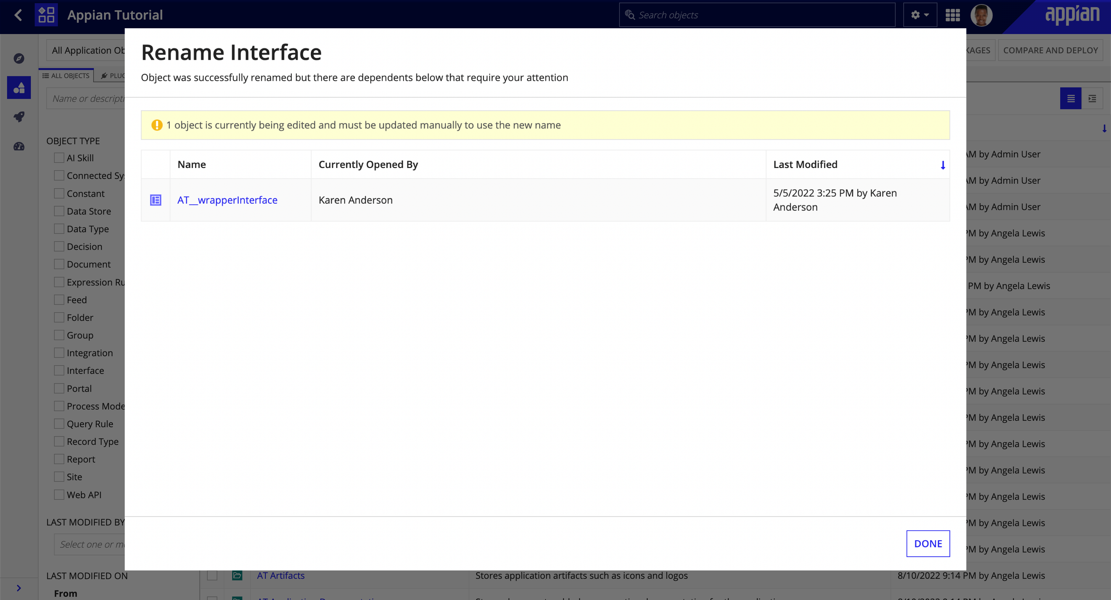The width and height of the screenshot is (1111, 600).
Task: Select the AT Artifacts row checkbox
Action: (212, 576)
